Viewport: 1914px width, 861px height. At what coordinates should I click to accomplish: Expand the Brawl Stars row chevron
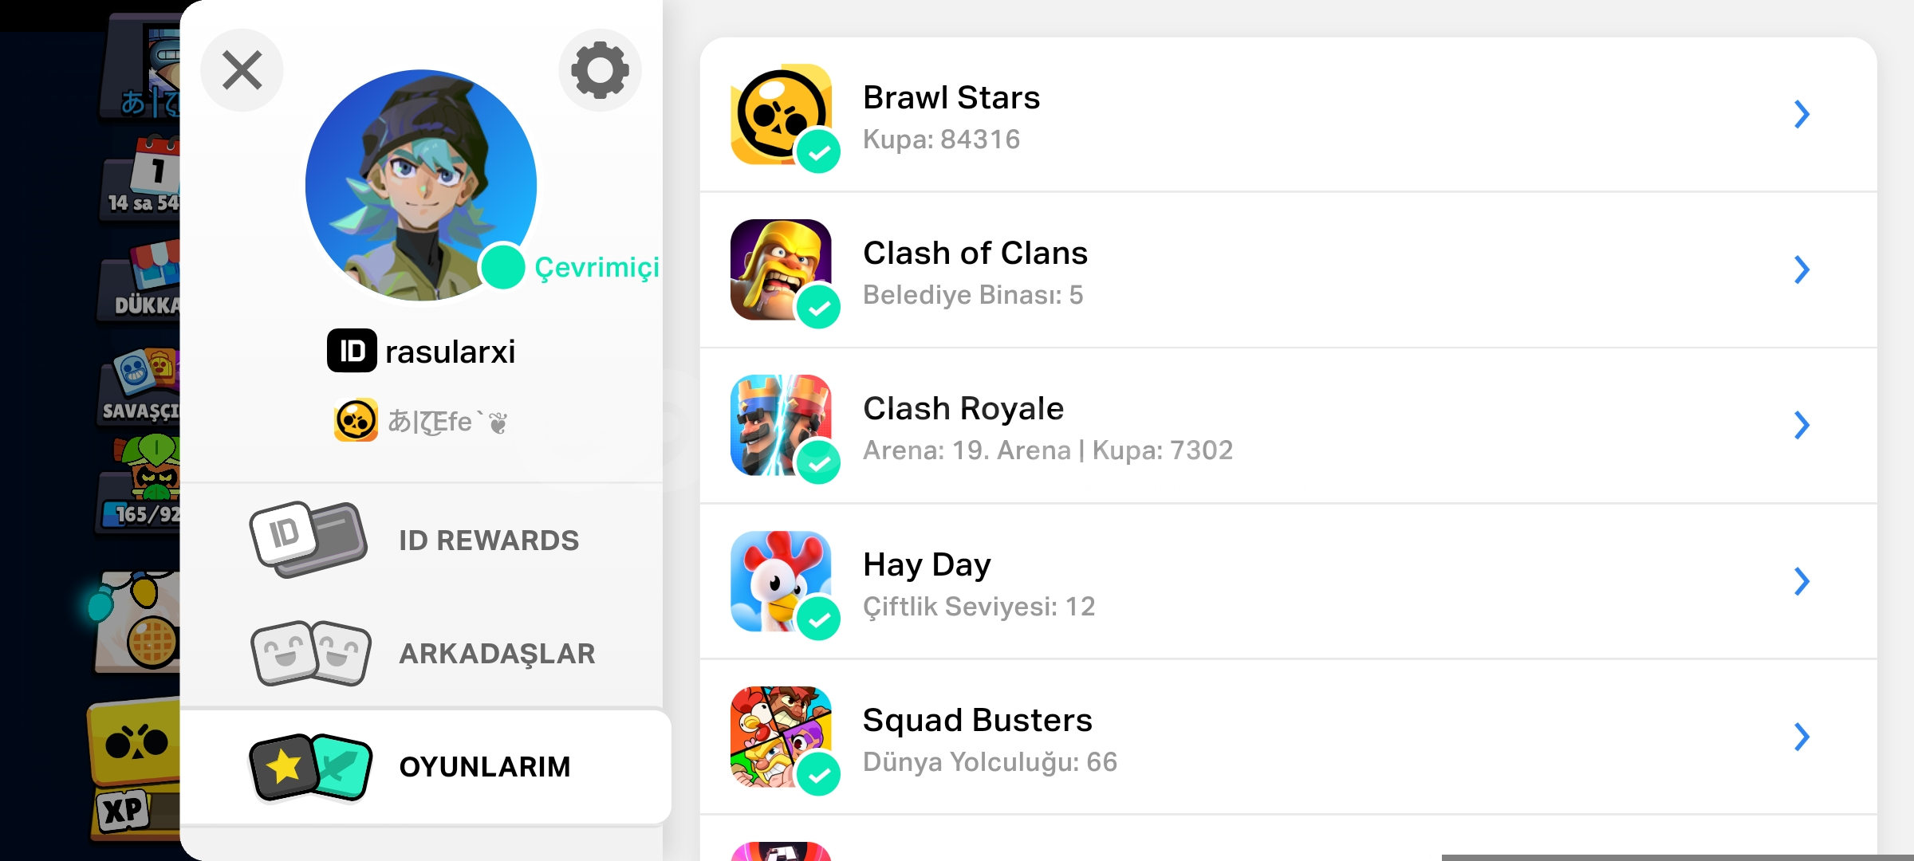click(x=1802, y=114)
